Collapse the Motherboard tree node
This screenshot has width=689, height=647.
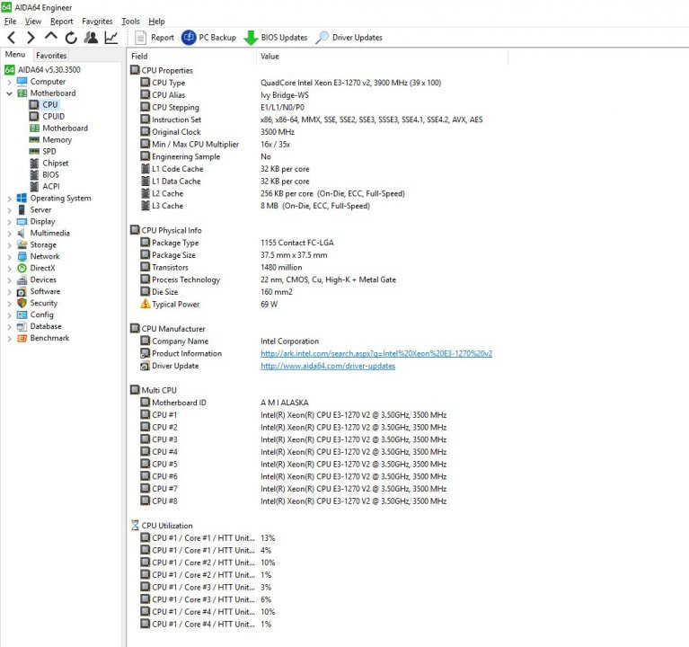tap(9, 93)
